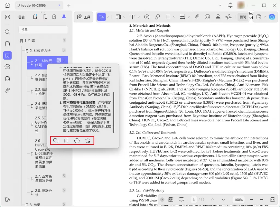Select the stamp tool
The width and height of the screenshot is (280, 207).
pyautogui.click(x=218, y=17)
